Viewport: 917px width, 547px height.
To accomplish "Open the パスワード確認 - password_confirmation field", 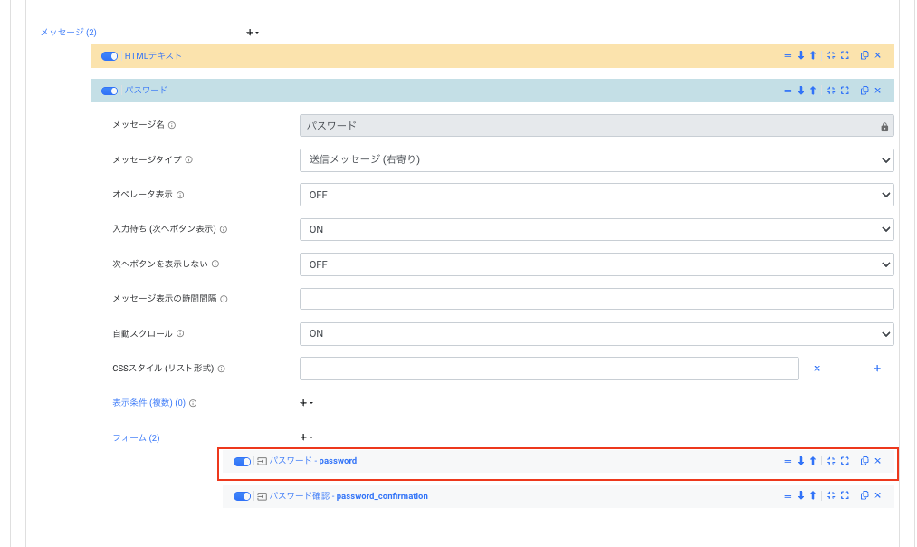I will pos(348,496).
